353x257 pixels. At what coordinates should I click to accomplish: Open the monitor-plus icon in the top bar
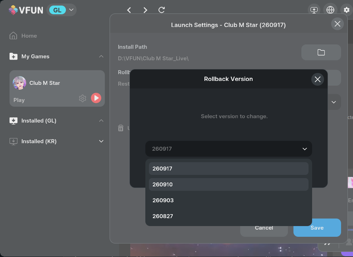click(314, 10)
